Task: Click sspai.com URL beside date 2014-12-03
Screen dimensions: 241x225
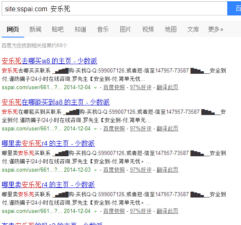Action: (32, 170)
